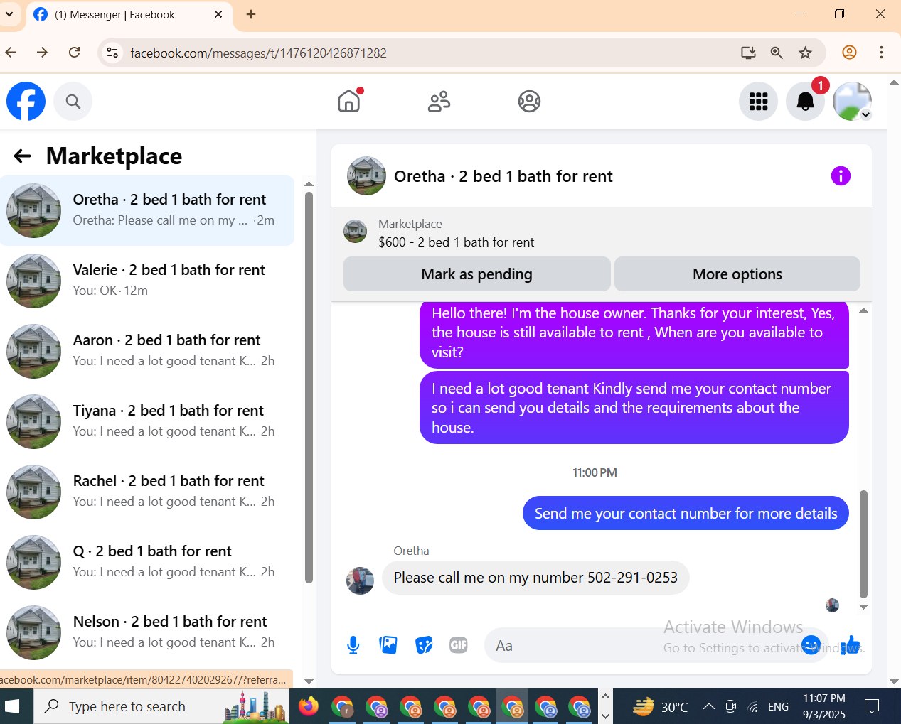Open the Windows Start menu

point(12,706)
